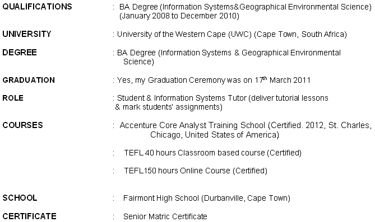
Task: Click the DEGREE heading label
Action: 20,53
